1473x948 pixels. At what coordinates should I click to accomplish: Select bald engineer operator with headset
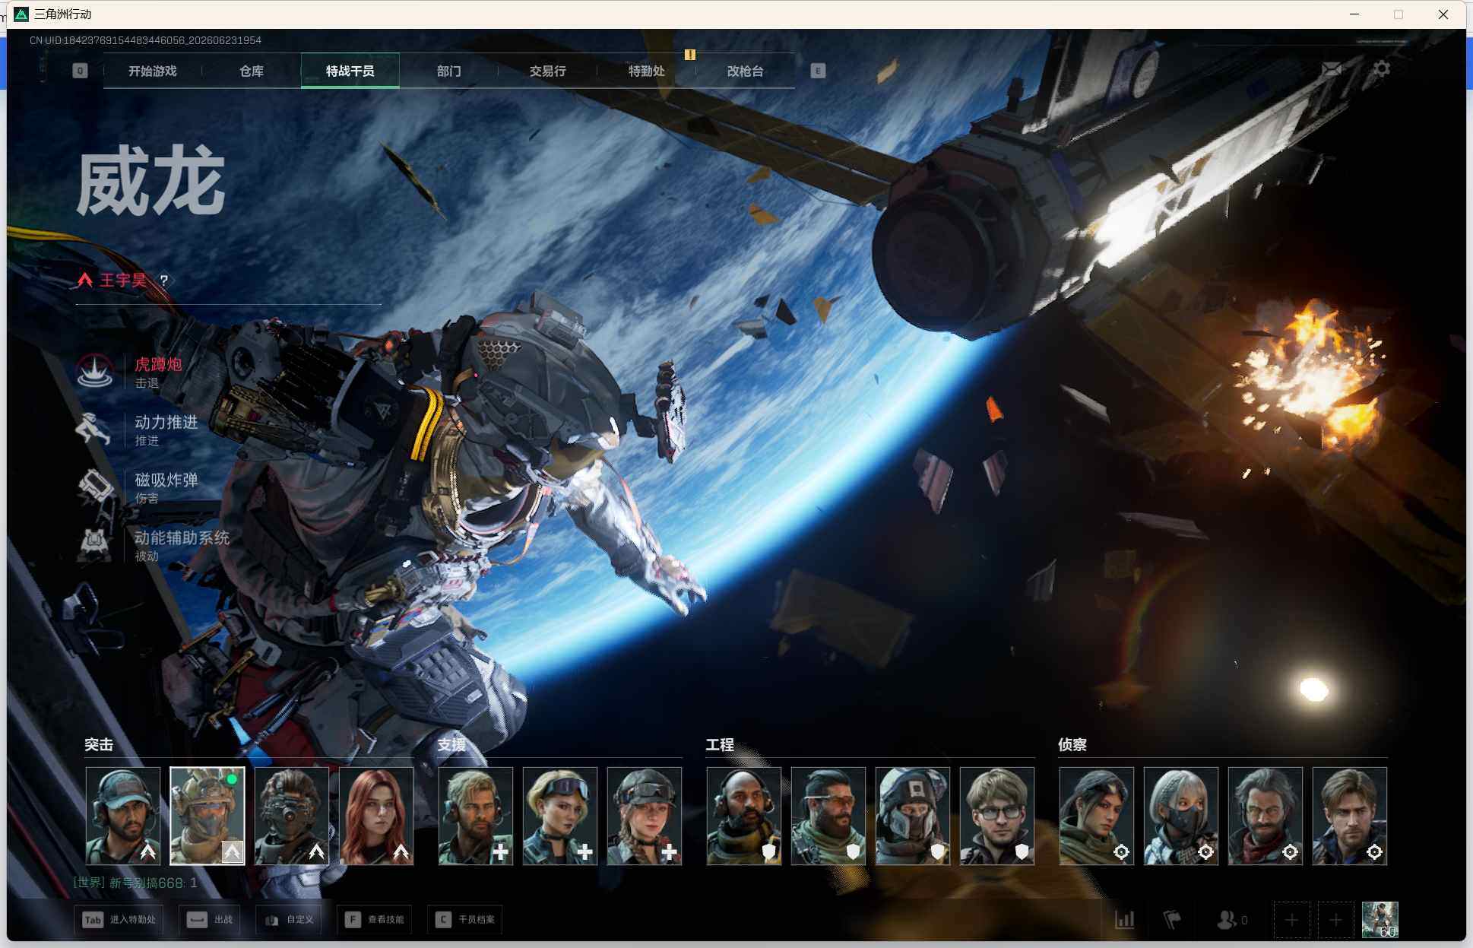(x=744, y=816)
